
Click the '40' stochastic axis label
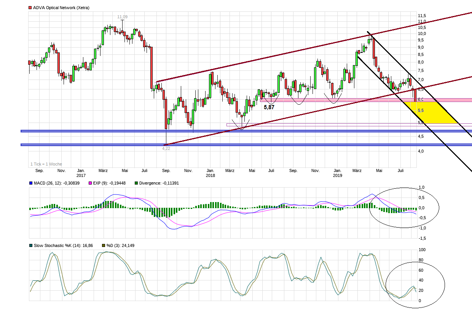click(x=421, y=280)
